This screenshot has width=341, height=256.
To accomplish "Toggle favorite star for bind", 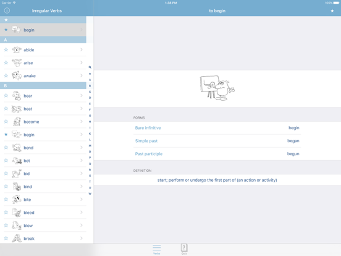I will coord(6,186).
